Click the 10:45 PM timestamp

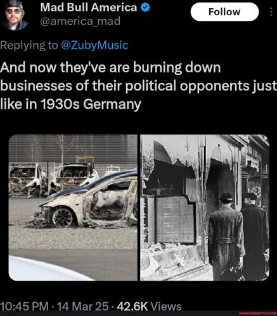[x=24, y=307]
